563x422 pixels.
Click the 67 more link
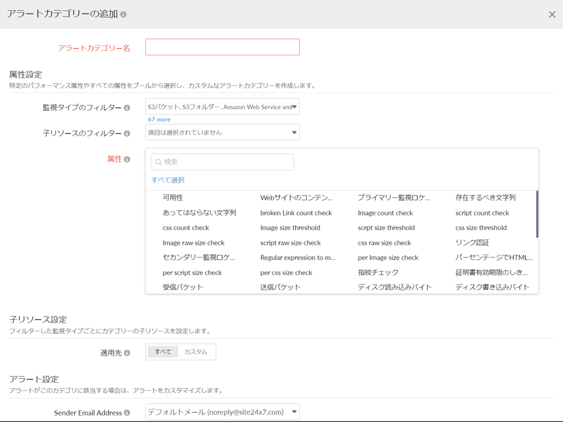click(159, 119)
